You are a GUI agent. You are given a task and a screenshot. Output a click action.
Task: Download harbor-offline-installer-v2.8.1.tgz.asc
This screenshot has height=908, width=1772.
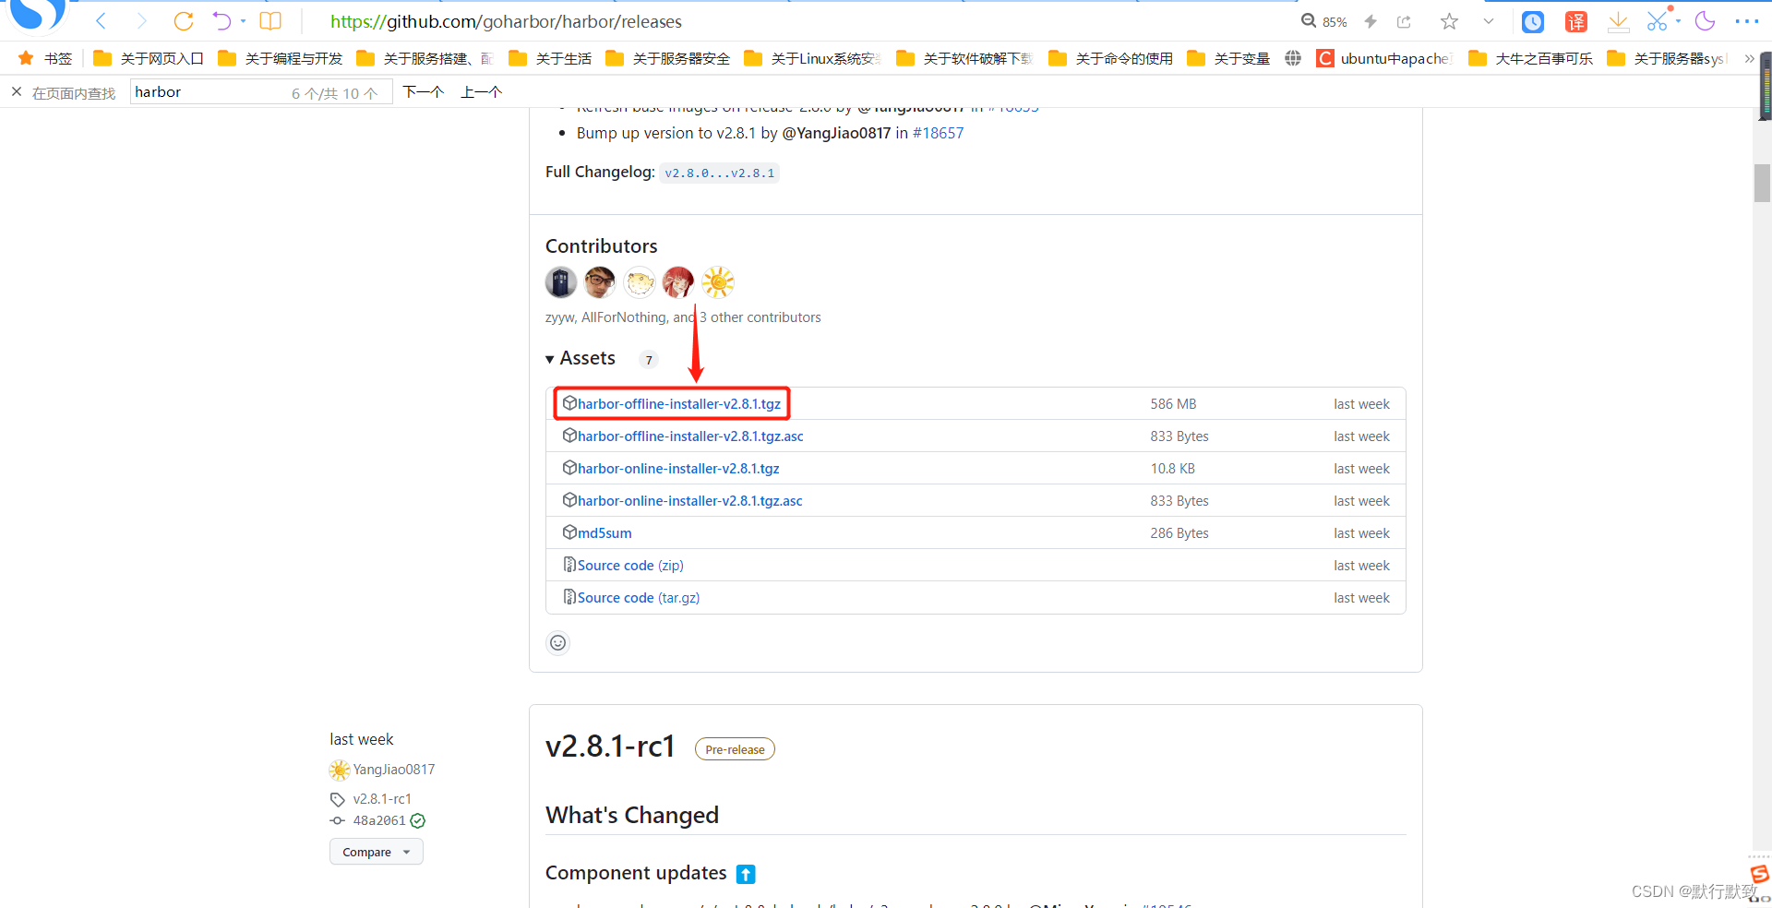pos(690,436)
